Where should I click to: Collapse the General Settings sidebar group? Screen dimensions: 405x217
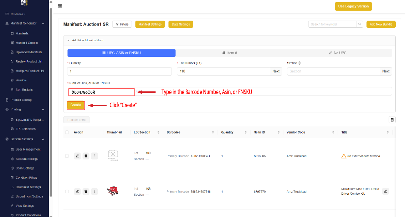pos(43,139)
